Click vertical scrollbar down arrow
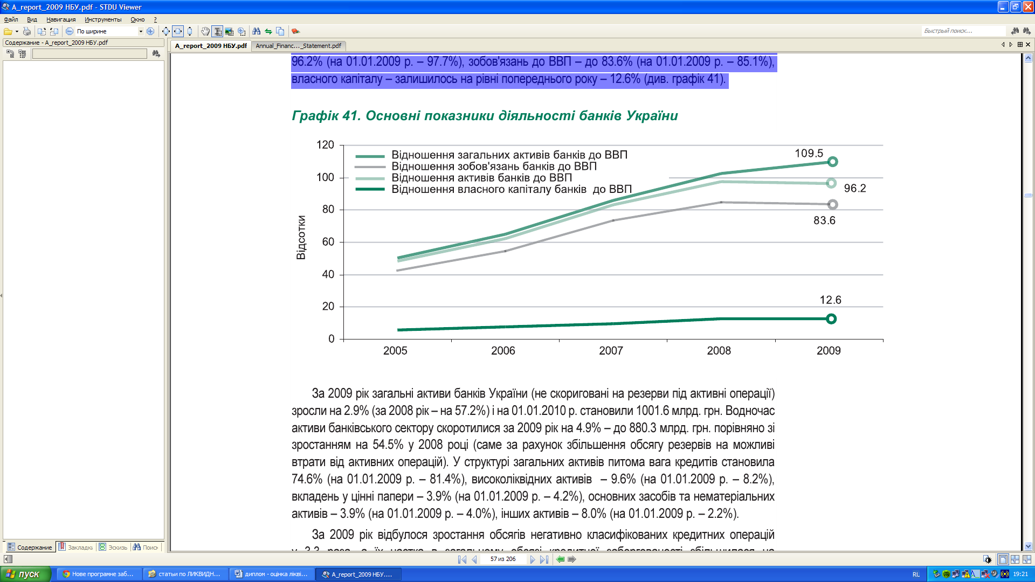Viewport: 1035px width, 582px height. click(1028, 546)
